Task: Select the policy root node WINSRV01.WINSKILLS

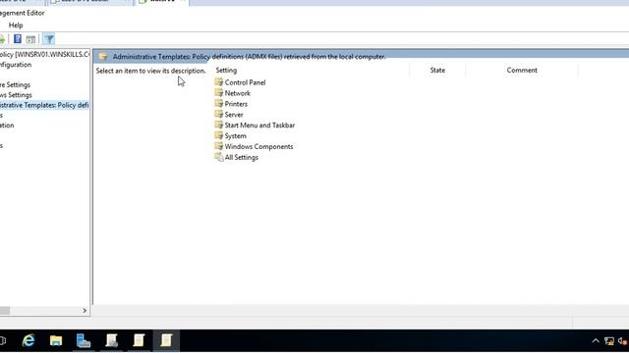Action: [44, 54]
